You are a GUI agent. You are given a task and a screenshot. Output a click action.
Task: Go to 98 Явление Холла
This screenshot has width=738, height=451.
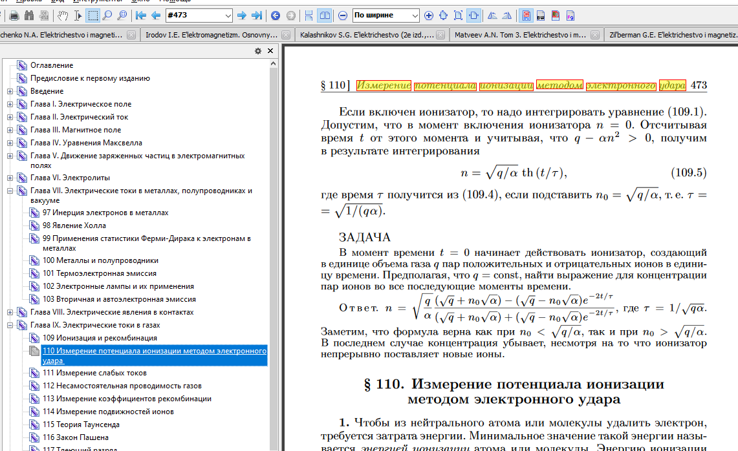[x=74, y=226]
